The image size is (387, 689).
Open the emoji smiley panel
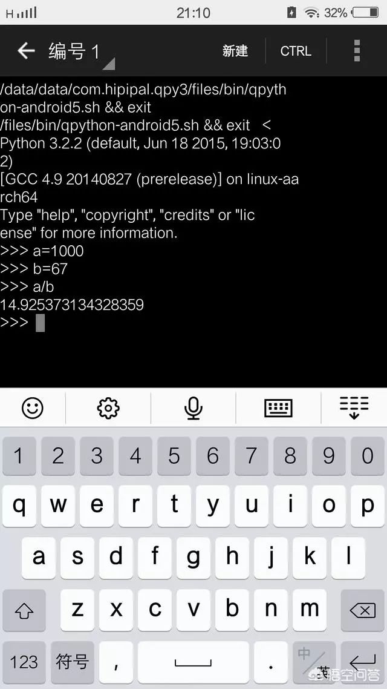pos(33,408)
